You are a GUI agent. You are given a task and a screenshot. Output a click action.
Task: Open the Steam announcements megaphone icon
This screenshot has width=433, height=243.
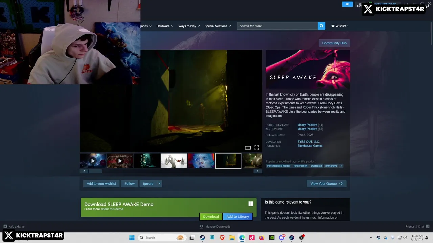347,4
